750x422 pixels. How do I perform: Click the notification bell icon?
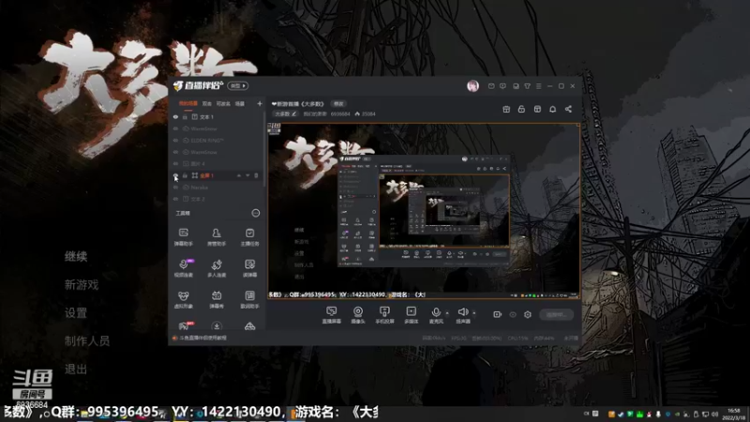point(552,109)
